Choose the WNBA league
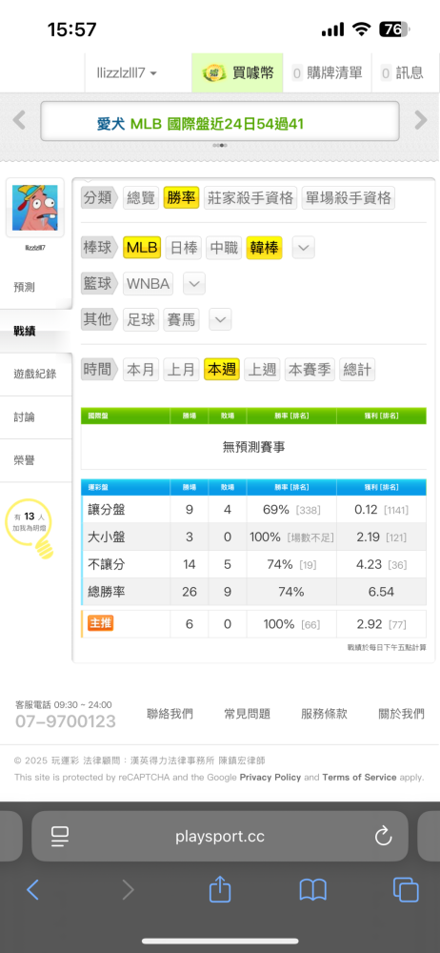This screenshot has height=953, width=440. [149, 283]
